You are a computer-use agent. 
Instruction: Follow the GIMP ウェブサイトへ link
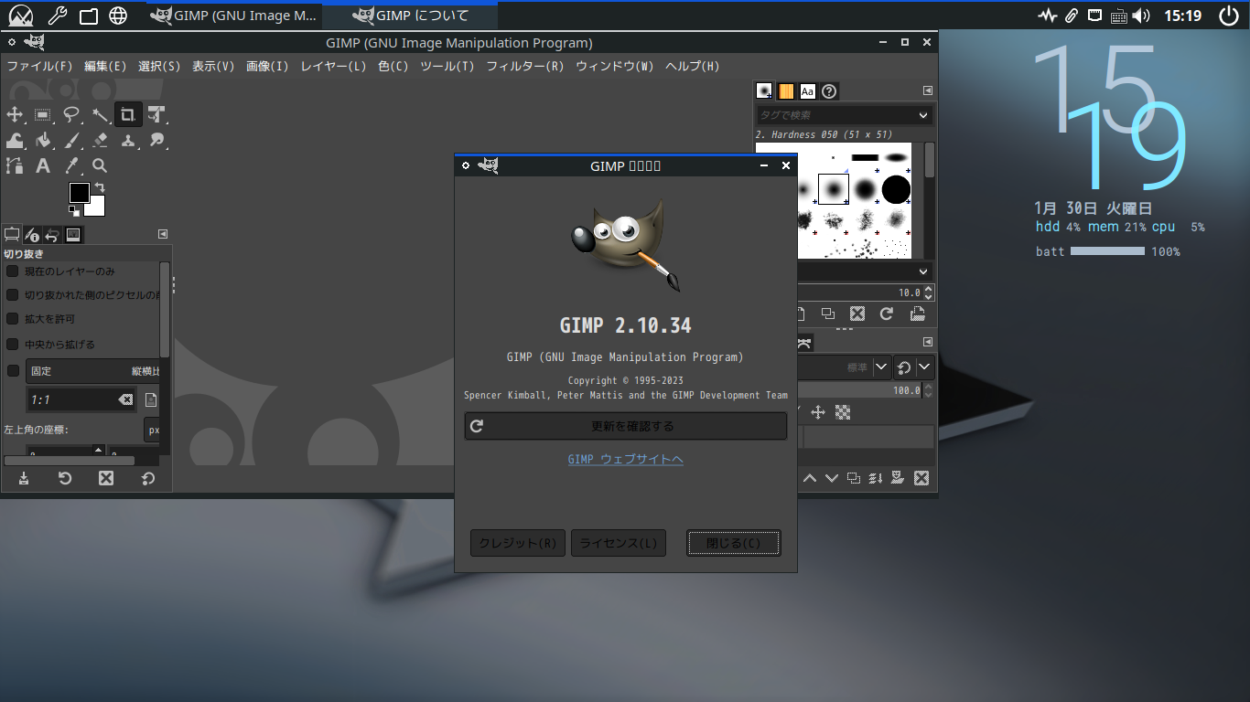(626, 459)
